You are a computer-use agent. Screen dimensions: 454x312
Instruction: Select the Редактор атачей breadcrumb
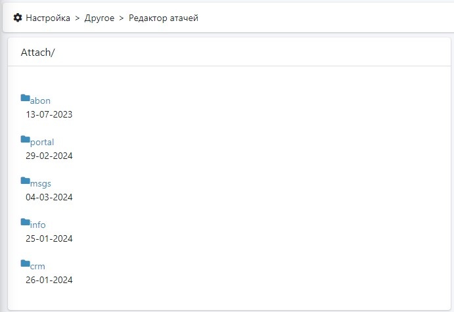(x=164, y=18)
